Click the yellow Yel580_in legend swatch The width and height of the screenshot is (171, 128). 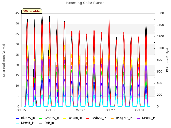pyautogui.click(x=65, y=118)
